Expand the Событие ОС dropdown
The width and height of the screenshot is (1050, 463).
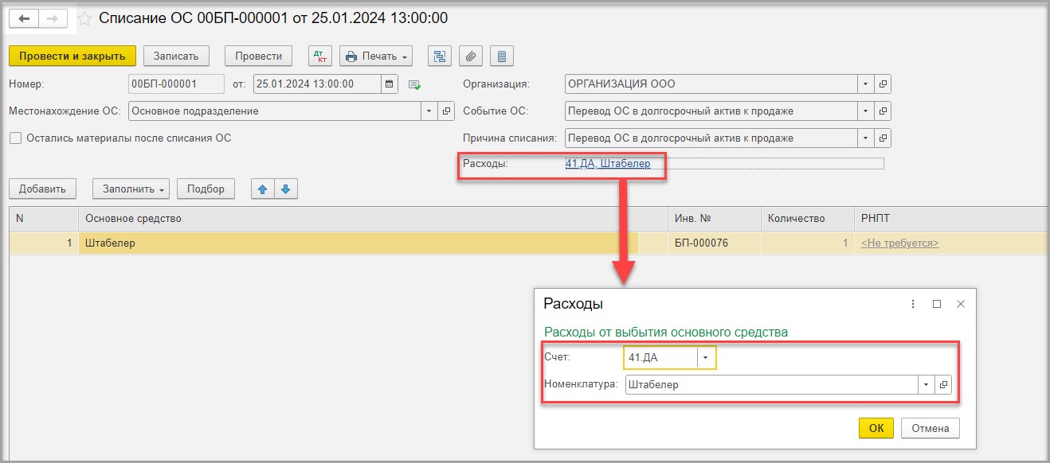point(866,111)
